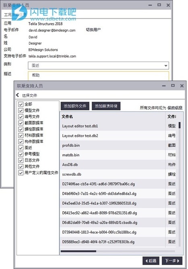Click tekla.support.local@trimble.com in back window

pyautogui.click(x=52, y=56)
